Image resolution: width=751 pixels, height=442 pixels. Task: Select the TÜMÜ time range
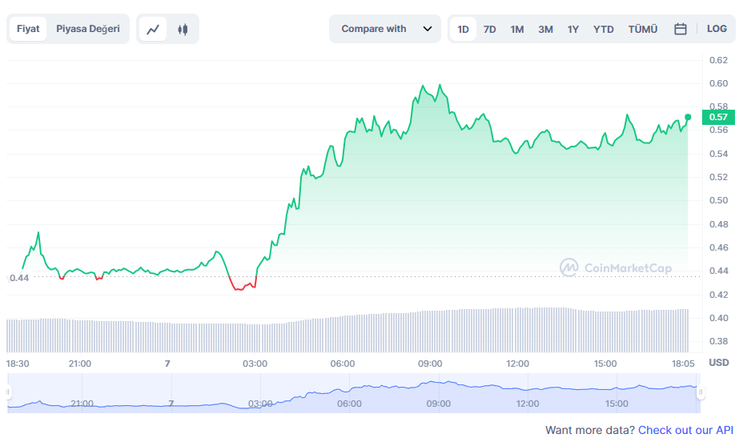point(643,29)
